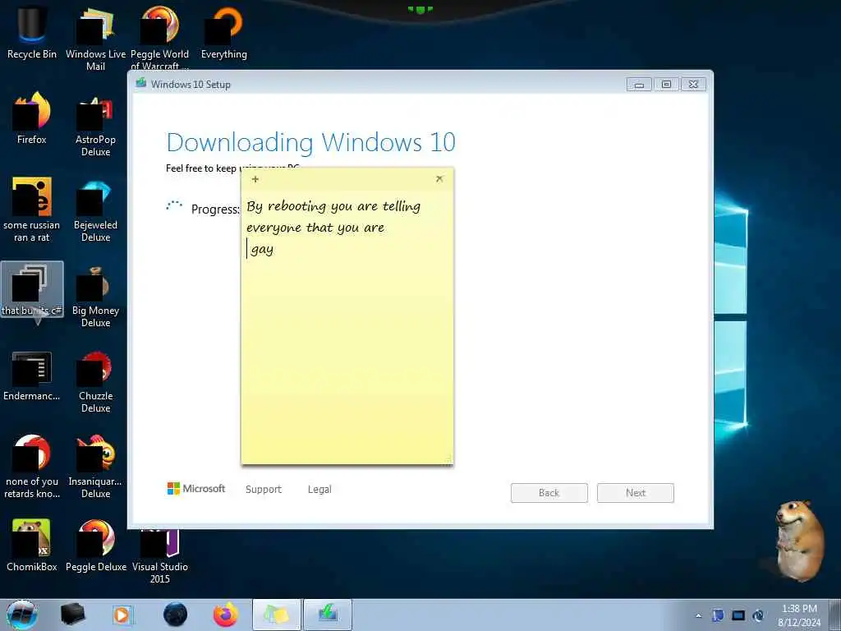The width and height of the screenshot is (841, 631).
Task: Select the Peggle Deluxe desktop icon
Action: [x=95, y=545]
